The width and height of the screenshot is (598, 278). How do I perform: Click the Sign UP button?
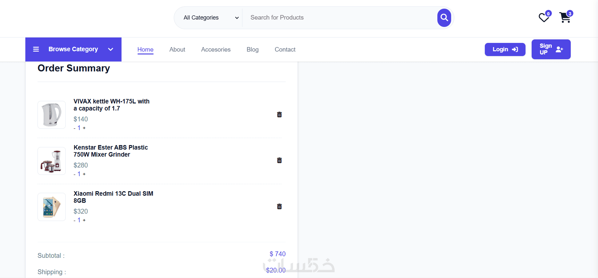[x=551, y=49]
